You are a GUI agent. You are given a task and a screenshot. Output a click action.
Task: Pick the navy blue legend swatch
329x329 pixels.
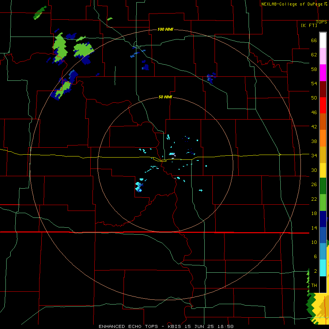click(x=323, y=219)
